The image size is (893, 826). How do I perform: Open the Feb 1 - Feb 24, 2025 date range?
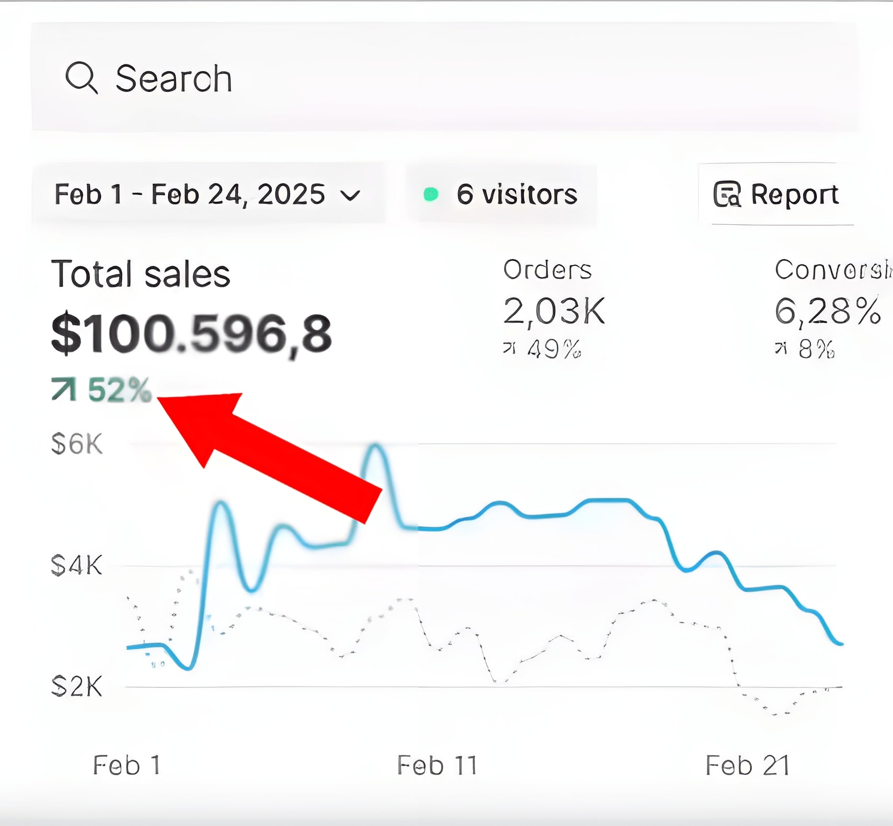[x=190, y=194]
